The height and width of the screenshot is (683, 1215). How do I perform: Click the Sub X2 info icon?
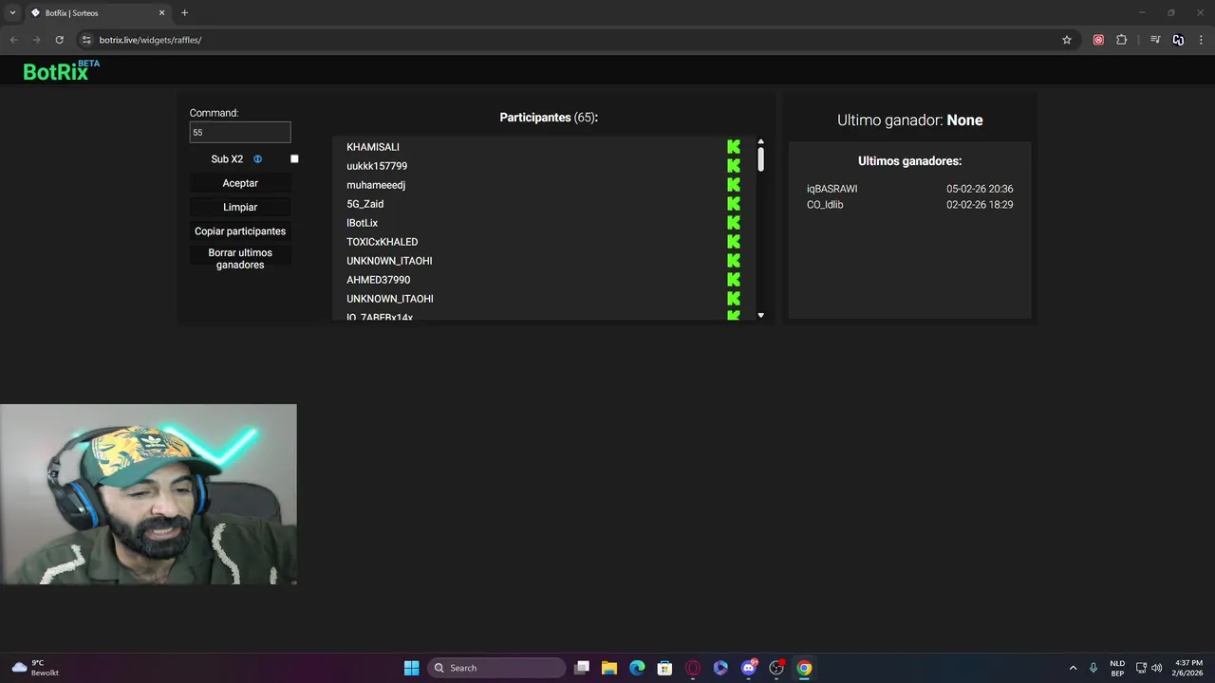click(x=257, y=159)
